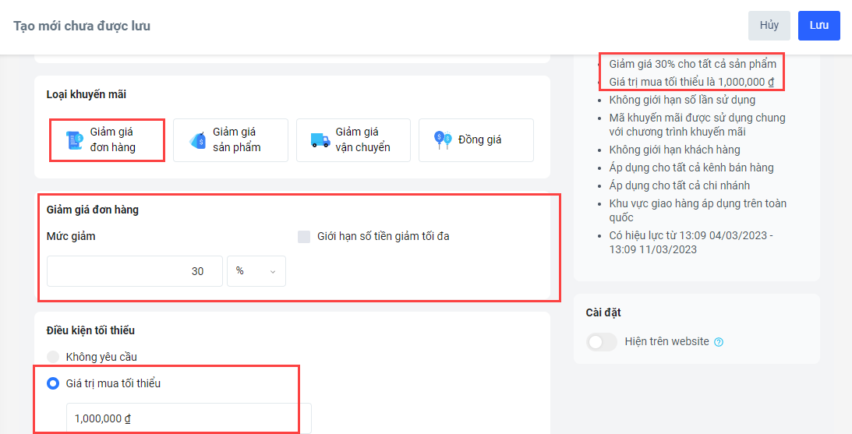Click help icon next to Hiện trên website
Image resolution: width=852 pixels, height=434 pixels.
pyautogui.click(x=719, y=341)
